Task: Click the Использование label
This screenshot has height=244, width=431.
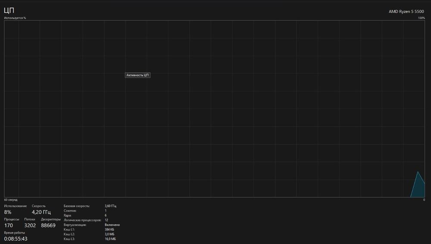Action: 16,206
